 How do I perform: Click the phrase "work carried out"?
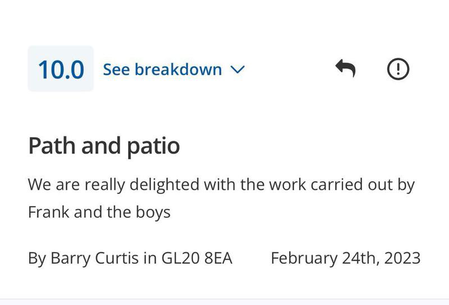pos(326,184)
